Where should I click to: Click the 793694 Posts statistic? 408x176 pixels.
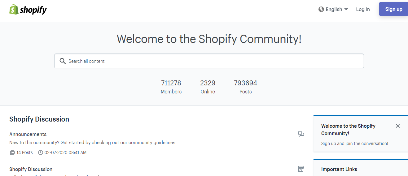(245, 87)
